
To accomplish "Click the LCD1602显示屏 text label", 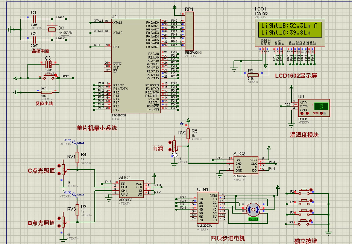I will click(x=296, y=76).
